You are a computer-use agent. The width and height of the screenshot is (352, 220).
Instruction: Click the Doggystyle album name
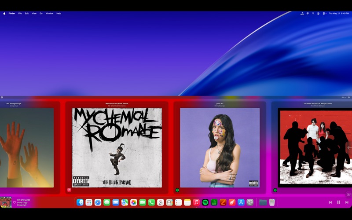coord(22,205)
